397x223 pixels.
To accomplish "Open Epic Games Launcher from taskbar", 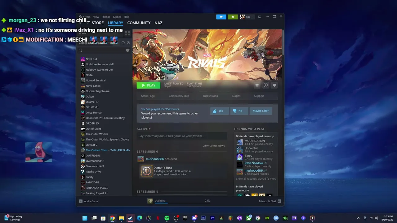I will [x=185, y=218].
